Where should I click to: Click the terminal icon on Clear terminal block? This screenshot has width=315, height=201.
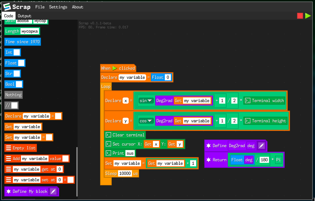108,135
